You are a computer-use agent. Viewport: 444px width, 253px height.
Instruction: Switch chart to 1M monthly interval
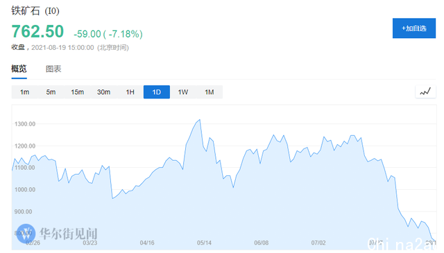point(210,92)
